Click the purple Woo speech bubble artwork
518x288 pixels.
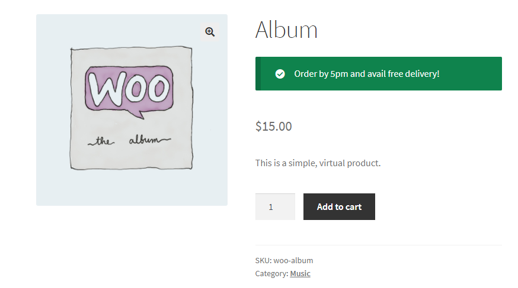129,89
